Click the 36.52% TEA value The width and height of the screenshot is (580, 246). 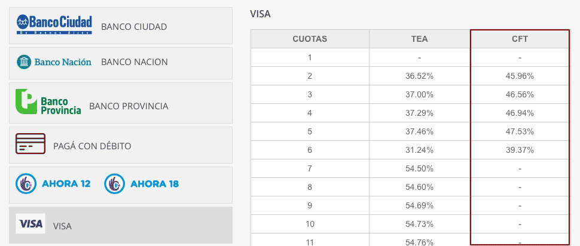tap(420, 76)
